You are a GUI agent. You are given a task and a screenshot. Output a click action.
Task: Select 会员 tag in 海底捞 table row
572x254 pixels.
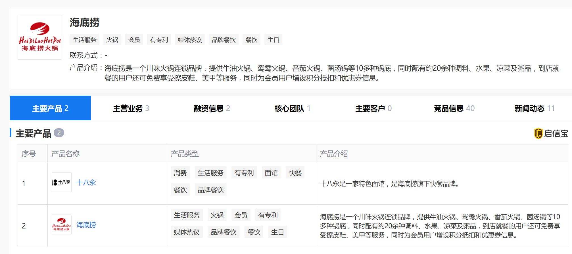(x=241, y=215)
